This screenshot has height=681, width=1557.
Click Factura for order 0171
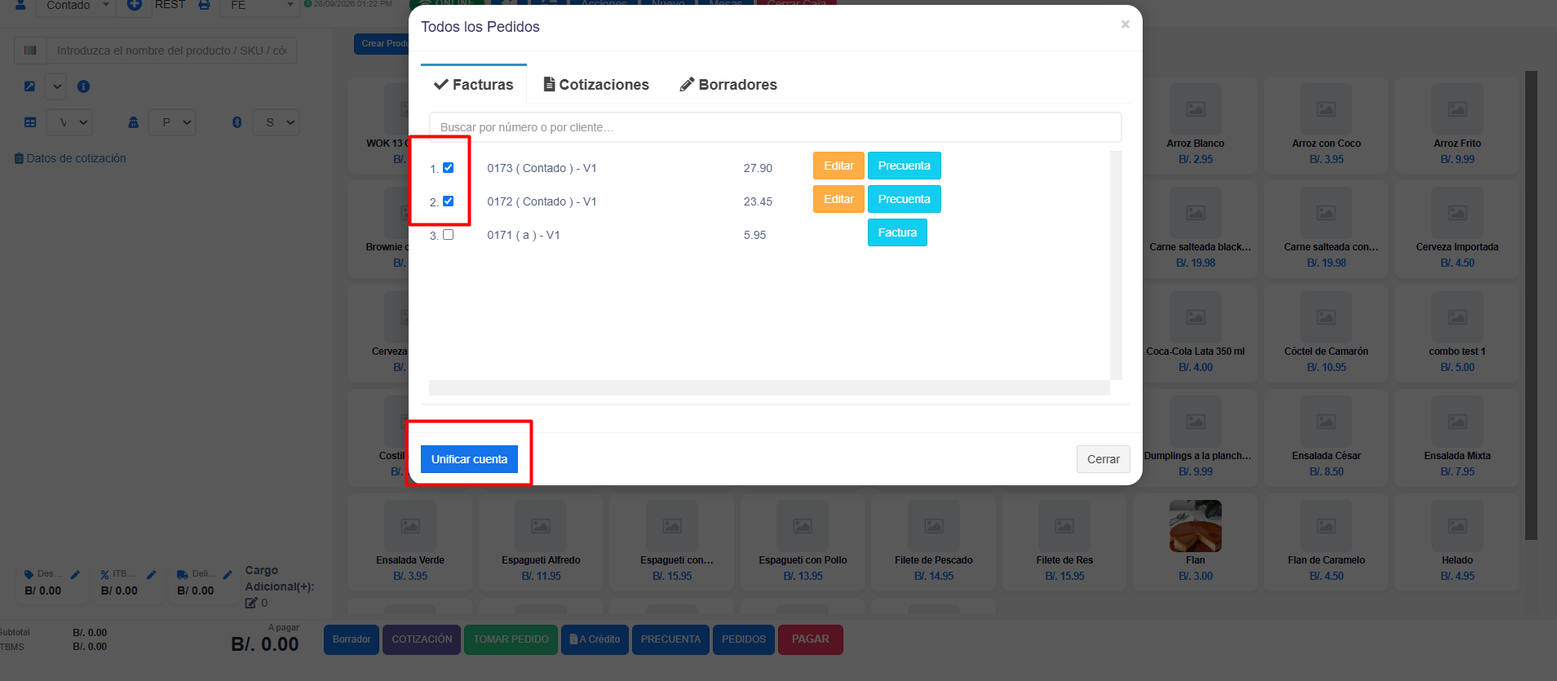(x=897, y=232)
